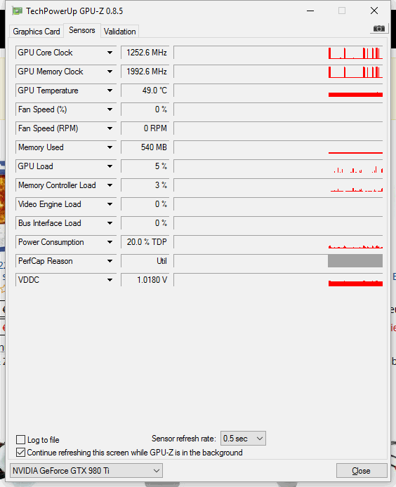Expand the Power Consumption dropdown

pos(110,242)
